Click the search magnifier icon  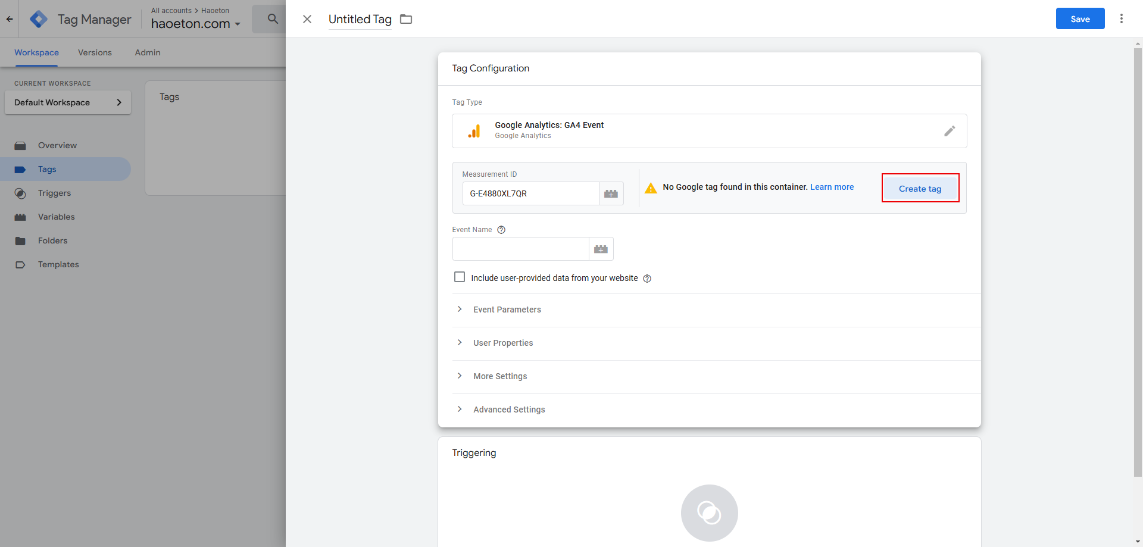coord(273,18)
